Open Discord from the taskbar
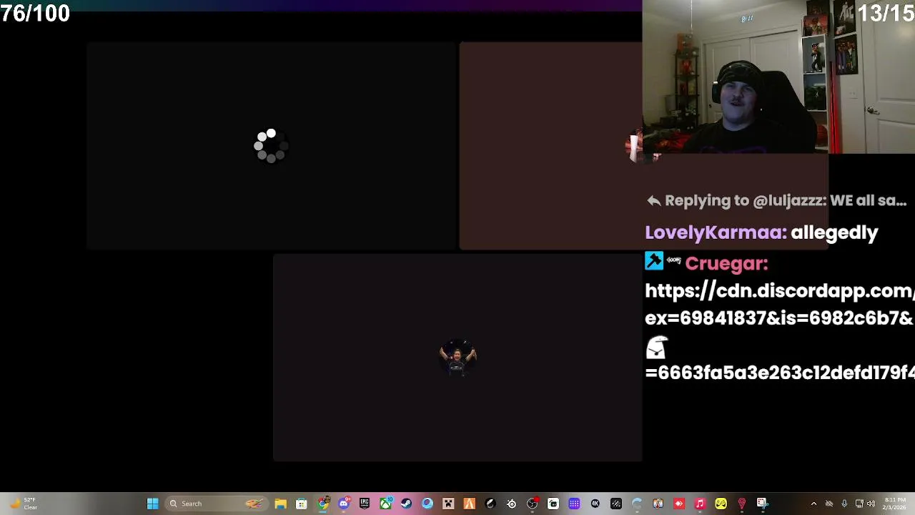915x515 pixels. click(344, 504)
